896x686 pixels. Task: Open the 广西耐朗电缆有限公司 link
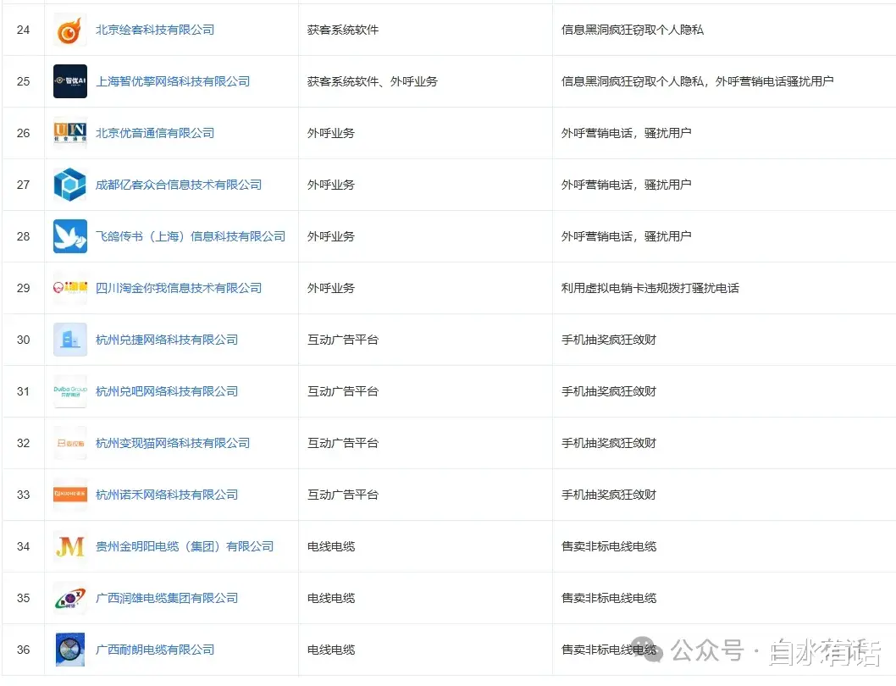[x=155, y=650]
